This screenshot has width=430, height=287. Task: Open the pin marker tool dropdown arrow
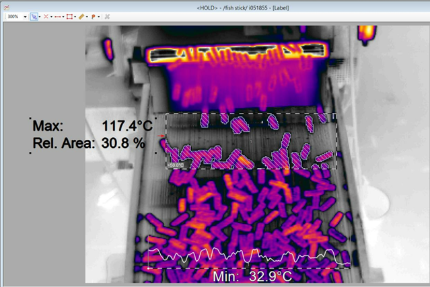point(98,16)
